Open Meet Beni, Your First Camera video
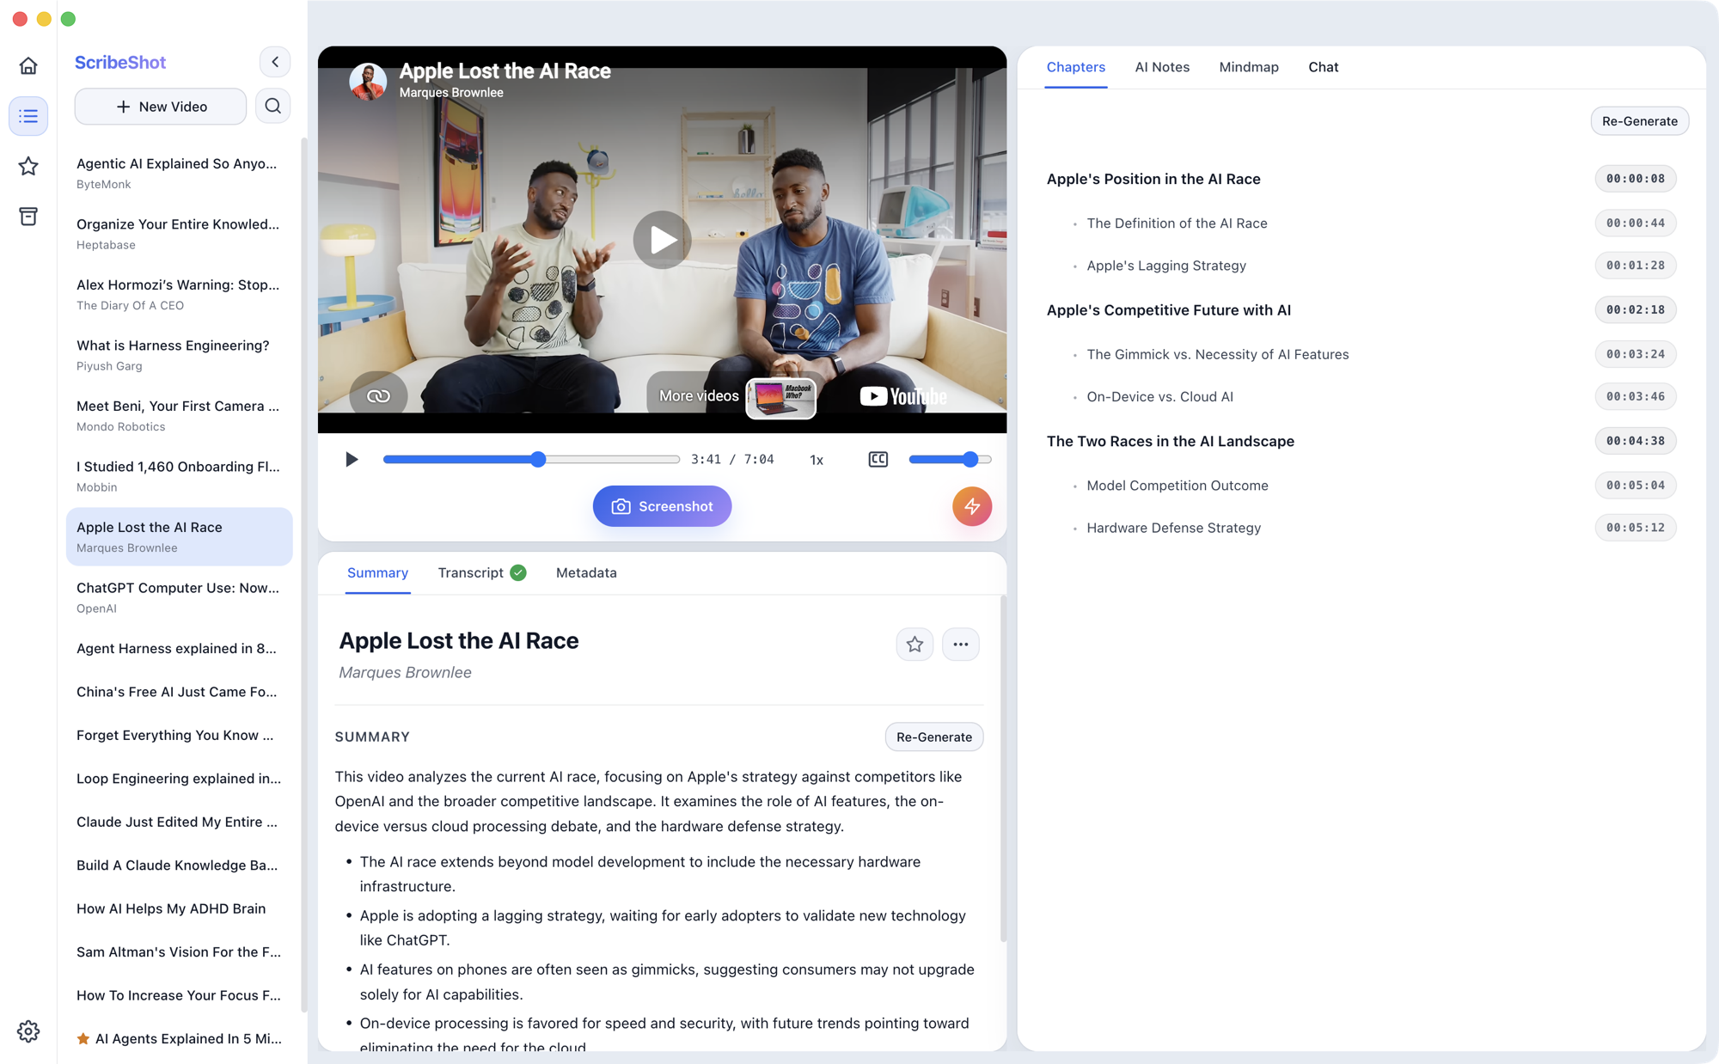The width and height of the screenshot is (1719, 1064). tap(179, 415)
